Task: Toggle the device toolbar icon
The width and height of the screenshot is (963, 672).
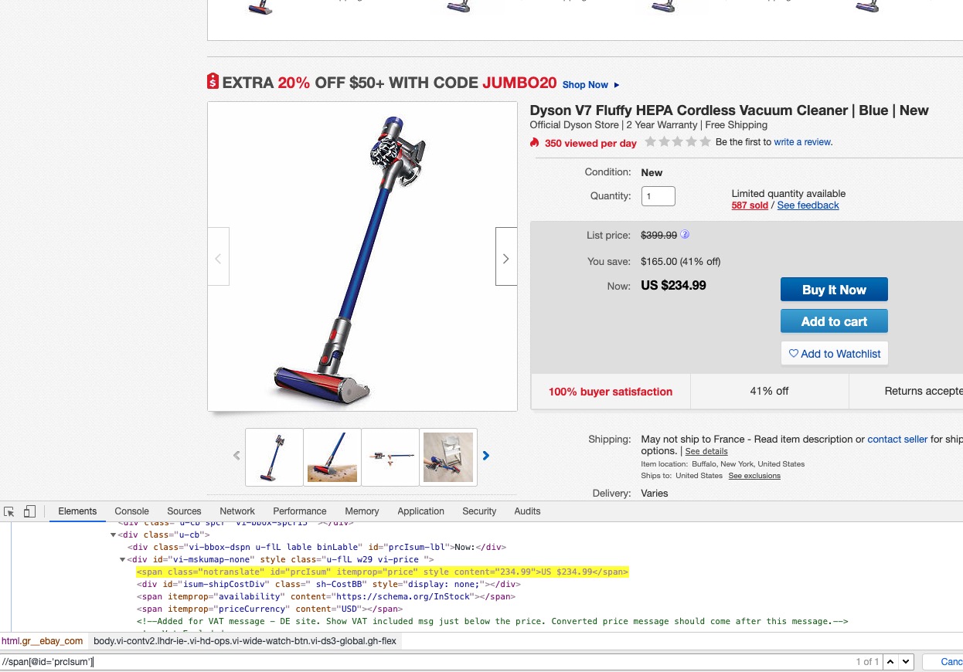Action: [29, 511]
